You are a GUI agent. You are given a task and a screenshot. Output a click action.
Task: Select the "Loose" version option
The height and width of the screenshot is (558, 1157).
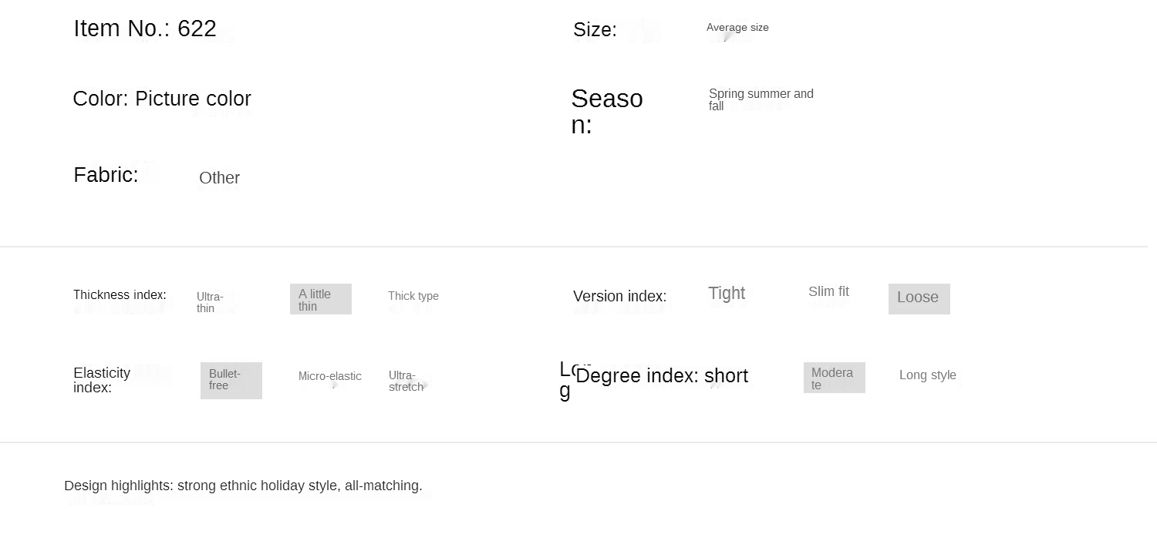tap(919, 298)
